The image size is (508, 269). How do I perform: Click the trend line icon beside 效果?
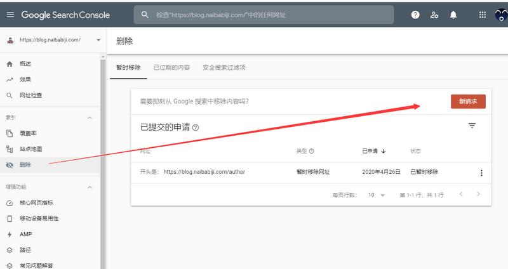(x=10, y=80)
